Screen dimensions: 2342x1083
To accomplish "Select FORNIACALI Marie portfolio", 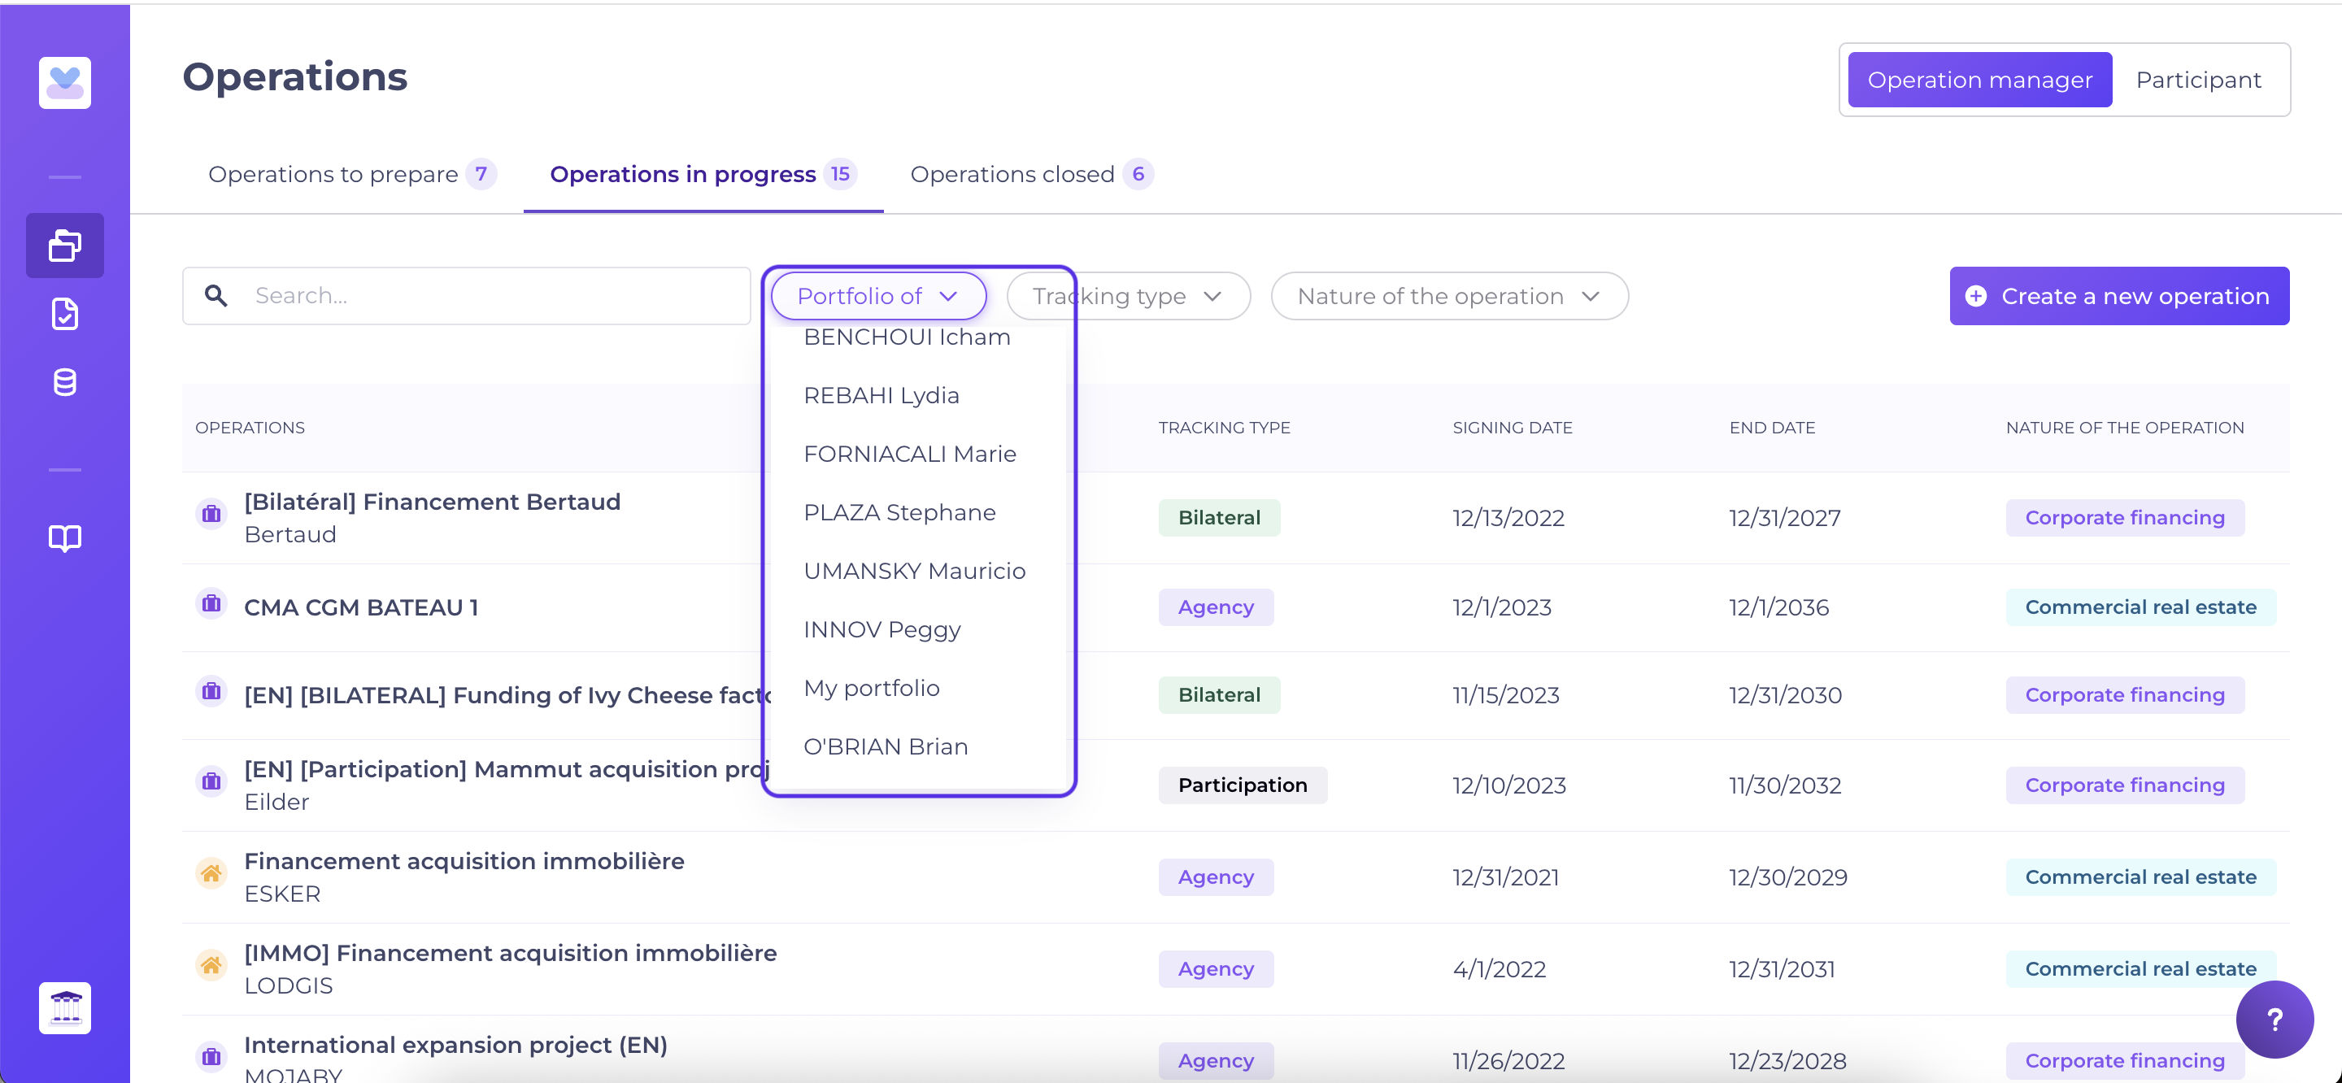I will (x=917, y=454).
